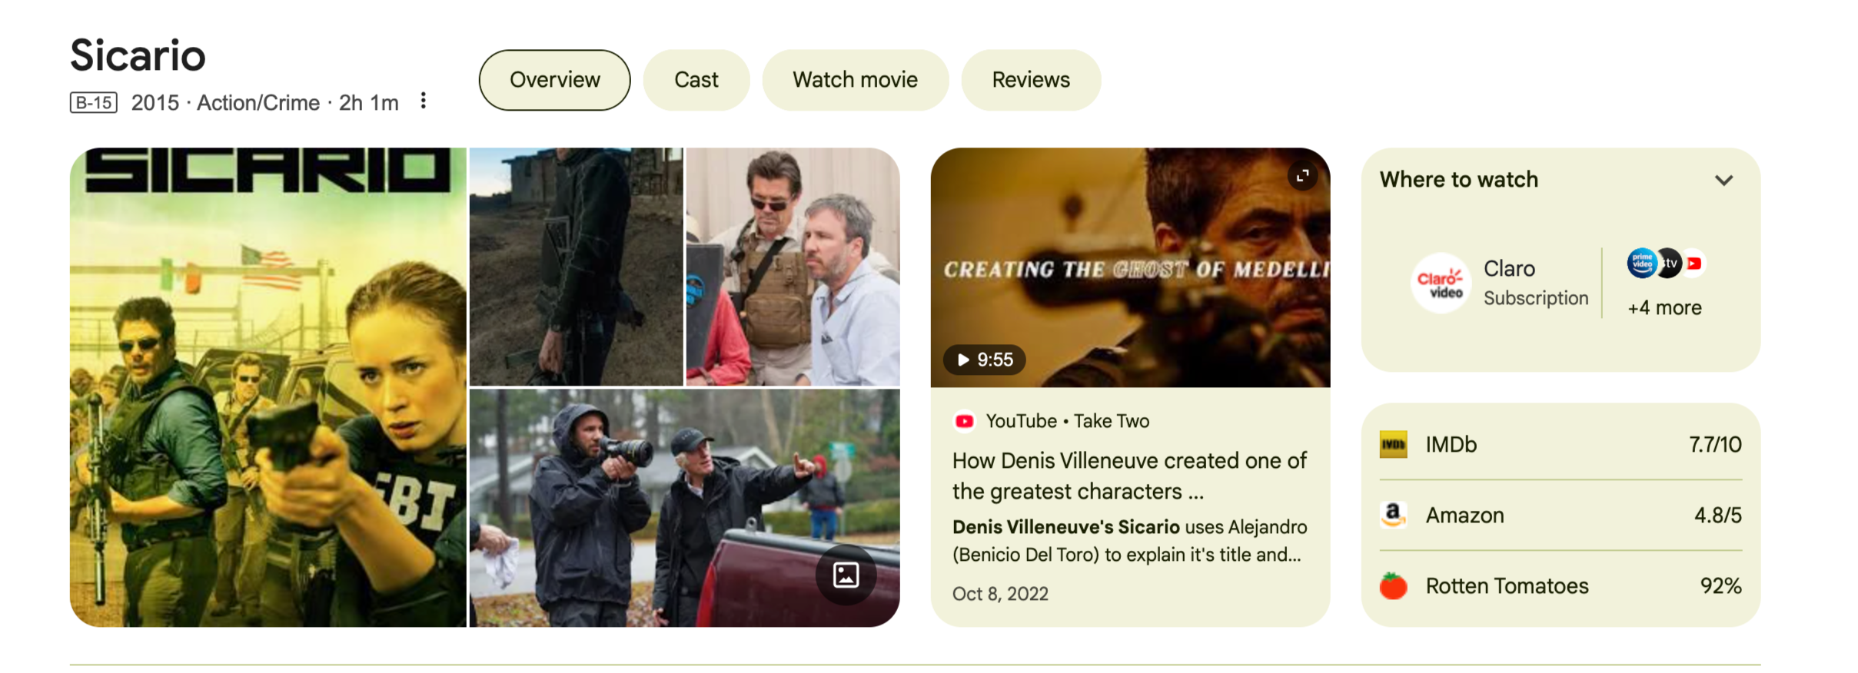Open the photo of two men with sunglasses and vest
1858x673 pixels.
793,267
